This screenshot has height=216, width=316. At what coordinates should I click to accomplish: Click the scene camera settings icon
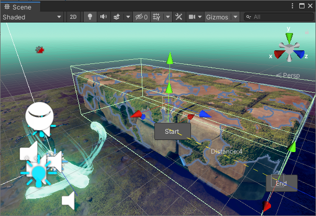(x=192, y=17)
